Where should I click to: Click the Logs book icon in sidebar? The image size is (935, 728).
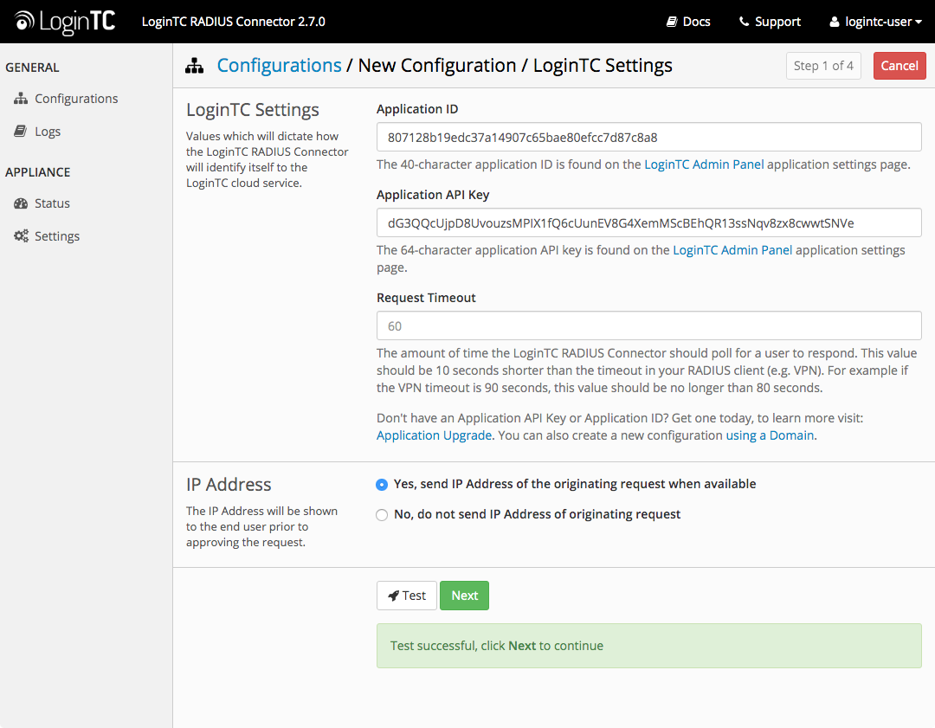coord(20,132)
